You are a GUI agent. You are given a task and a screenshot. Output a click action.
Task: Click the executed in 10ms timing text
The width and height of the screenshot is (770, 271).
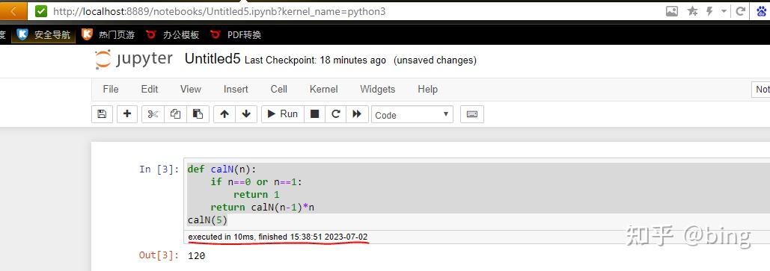click(x=278, y=237)
